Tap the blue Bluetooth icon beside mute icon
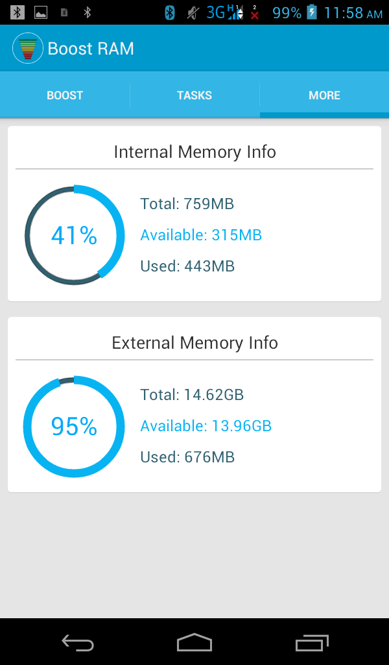The height and width of the screenshot is (665, 389). click(170, 12)
